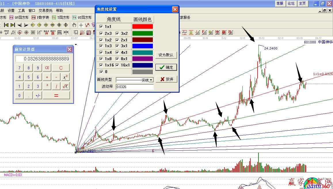Pick the red 1x1 line color
This screenshot has width=333, height=189.
point(142,26)
